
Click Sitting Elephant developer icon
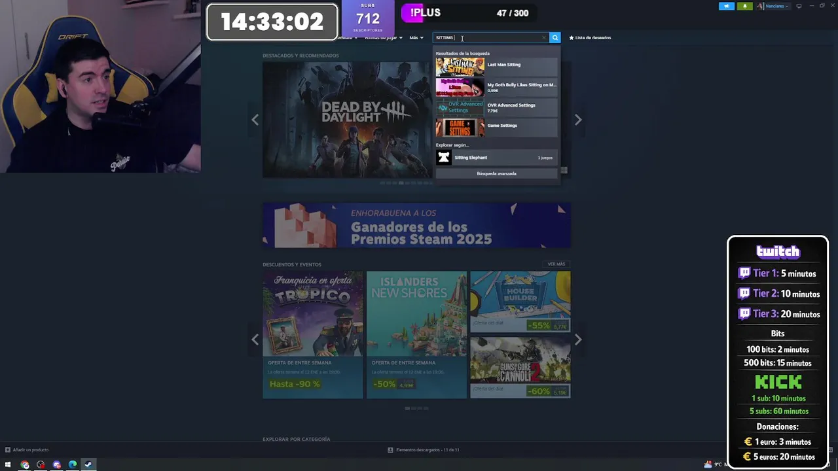click(x=444, y=157)
